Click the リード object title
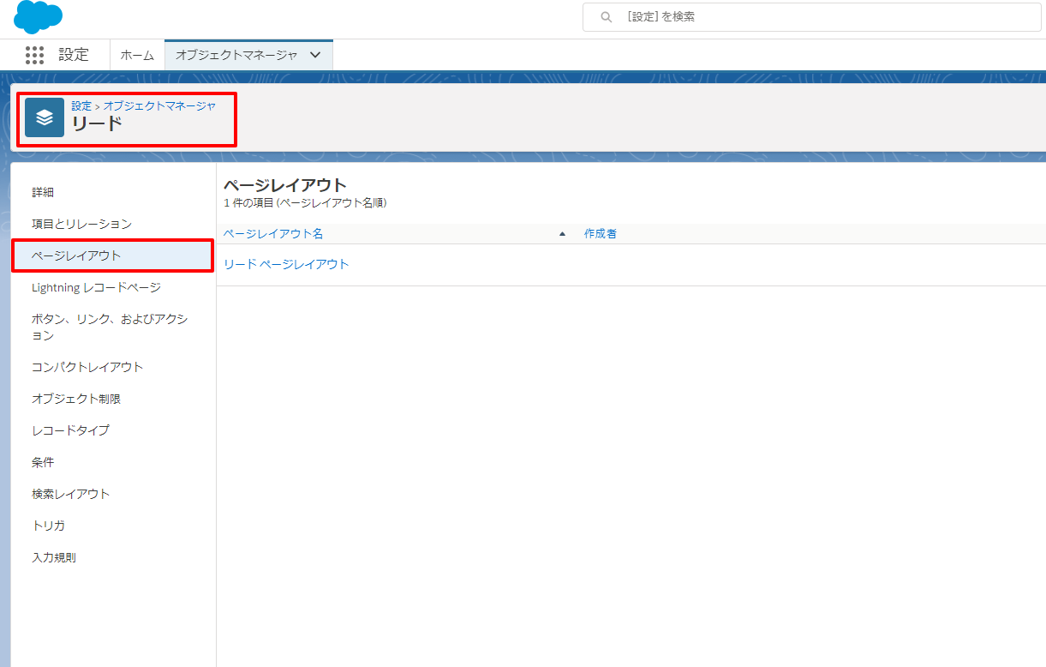 click(x=97, y=124)
